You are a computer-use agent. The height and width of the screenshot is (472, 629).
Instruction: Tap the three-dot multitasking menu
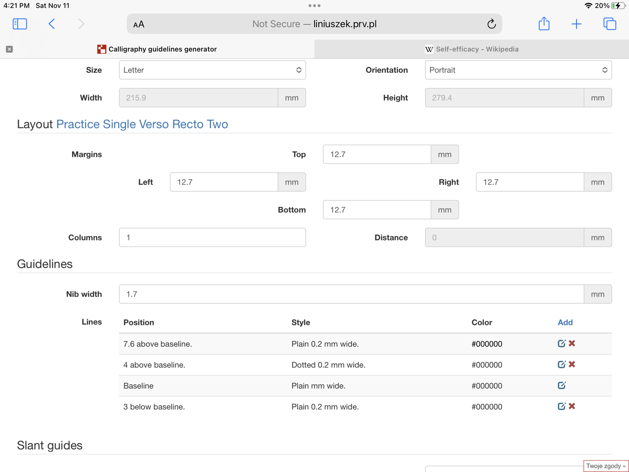(314, 6)
